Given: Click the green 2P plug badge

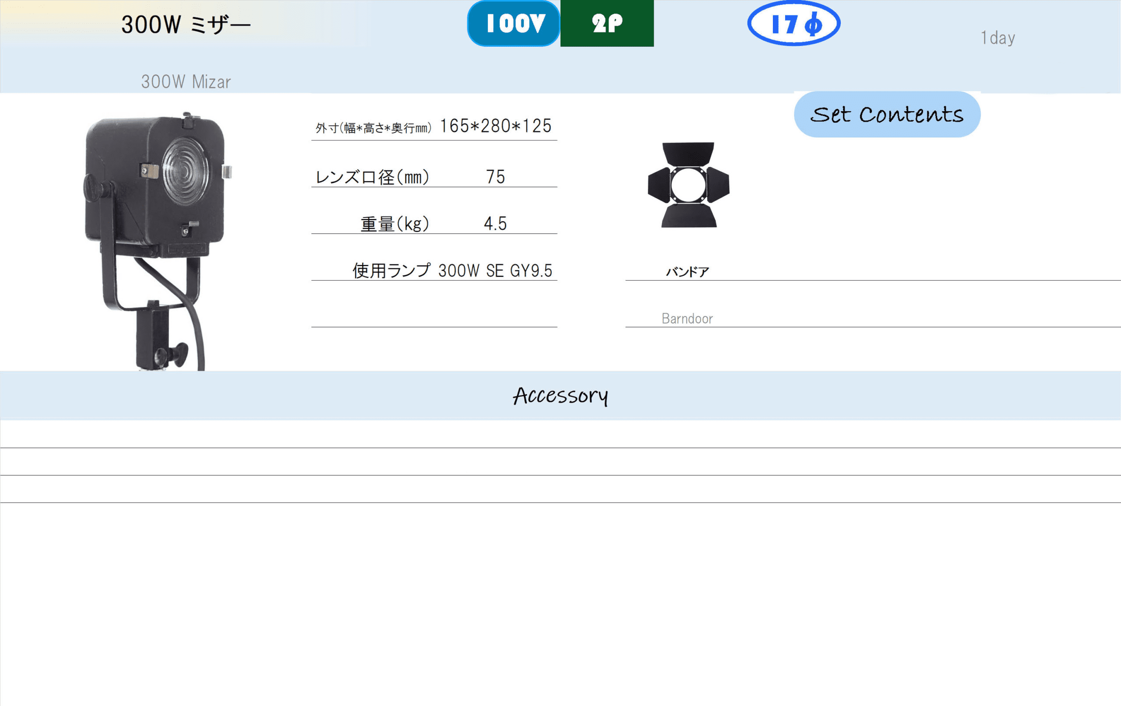Looking at the screenshot, I should tap(607, 23).
